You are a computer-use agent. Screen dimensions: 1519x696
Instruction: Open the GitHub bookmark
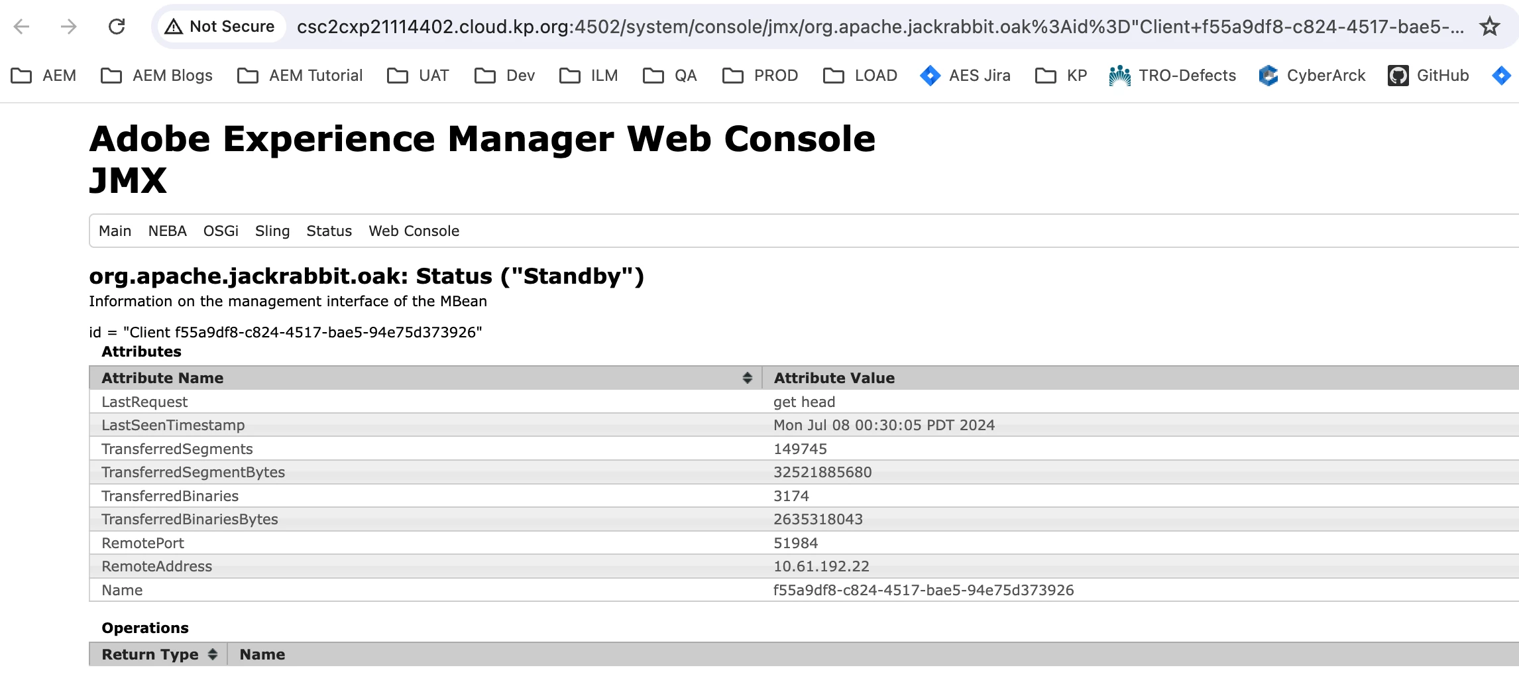tap(1429, 76)
